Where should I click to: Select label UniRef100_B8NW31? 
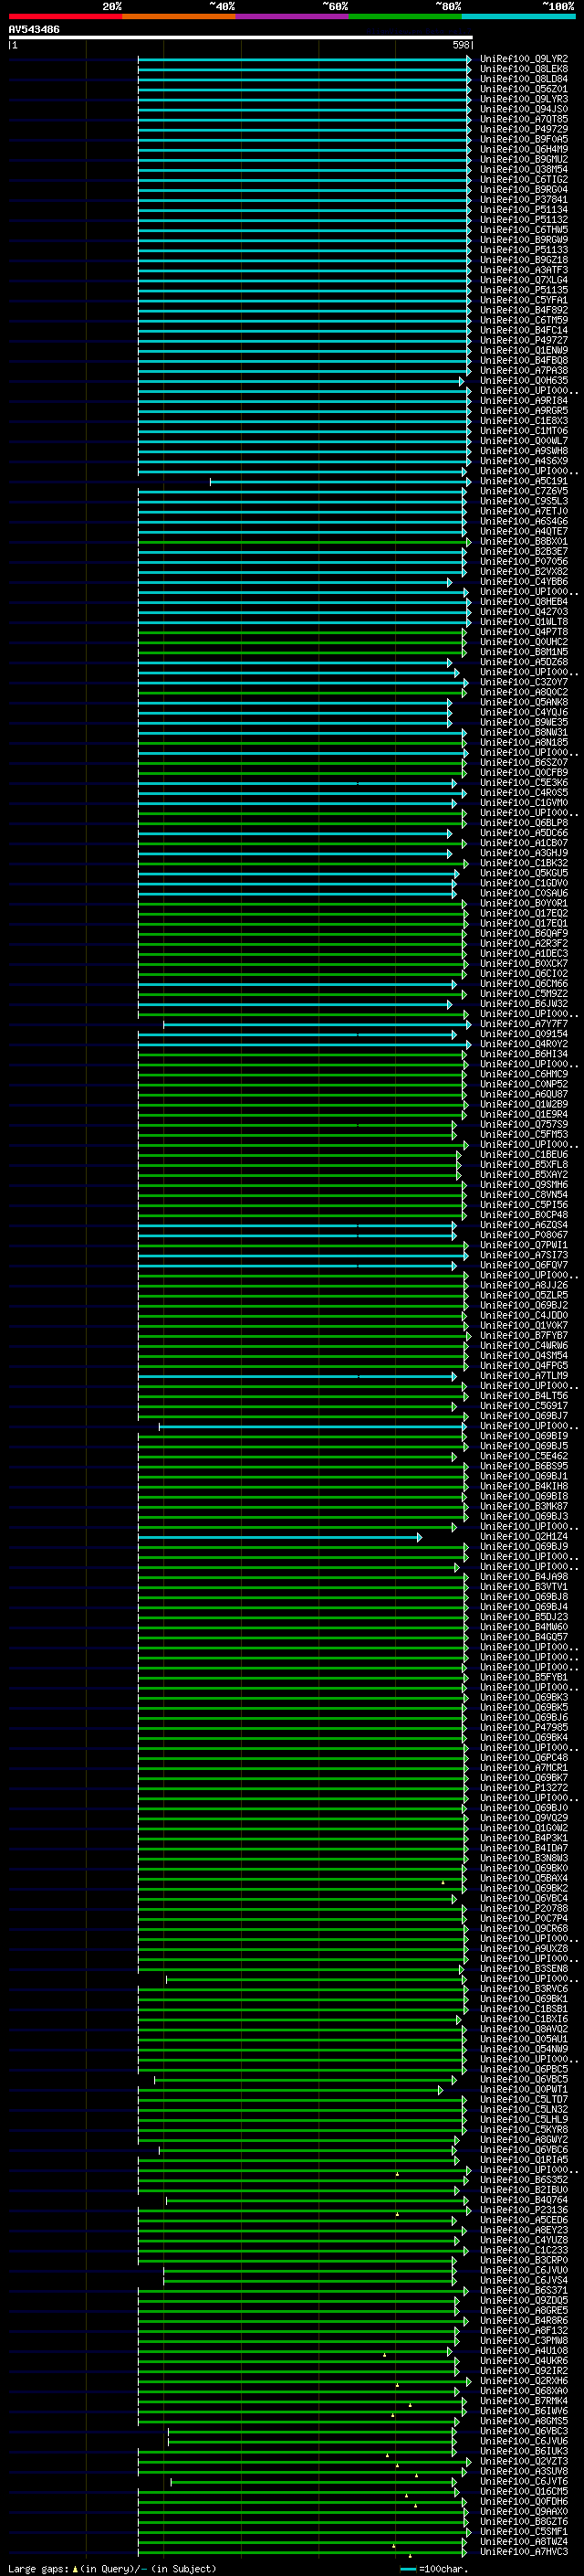(524, 733)
